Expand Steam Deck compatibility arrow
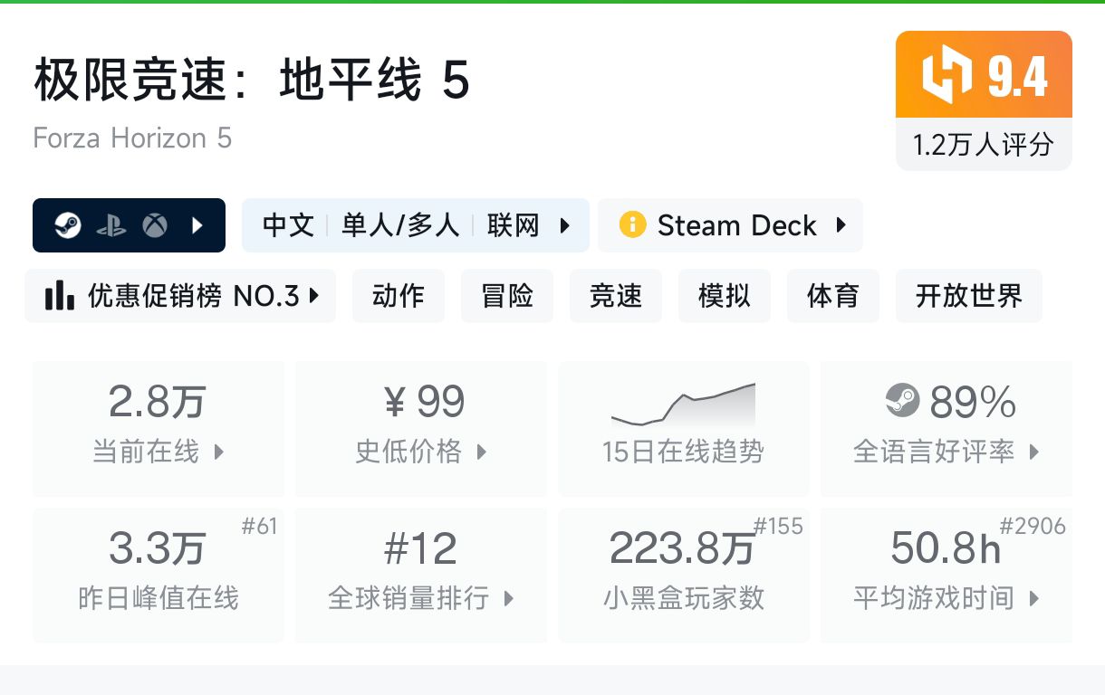The height and width of the screenshot is (695, 1105). (841, 224)
